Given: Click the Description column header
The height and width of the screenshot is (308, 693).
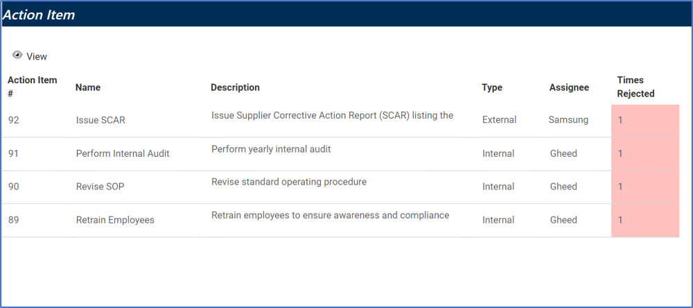Looking at the screenshot, I should (235, 87).
